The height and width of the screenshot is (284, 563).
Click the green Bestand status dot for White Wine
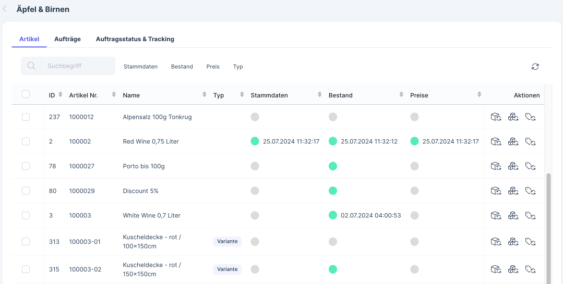pyautogui.click(x=333, y=215)
